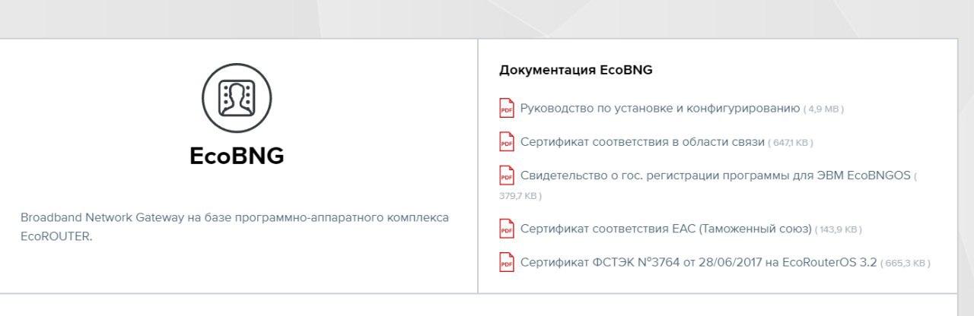Image resolution: width=974 pixels, height=316 pixels.
Task: Click the 379,7 KB file size label
Action: tap(520, 196)
